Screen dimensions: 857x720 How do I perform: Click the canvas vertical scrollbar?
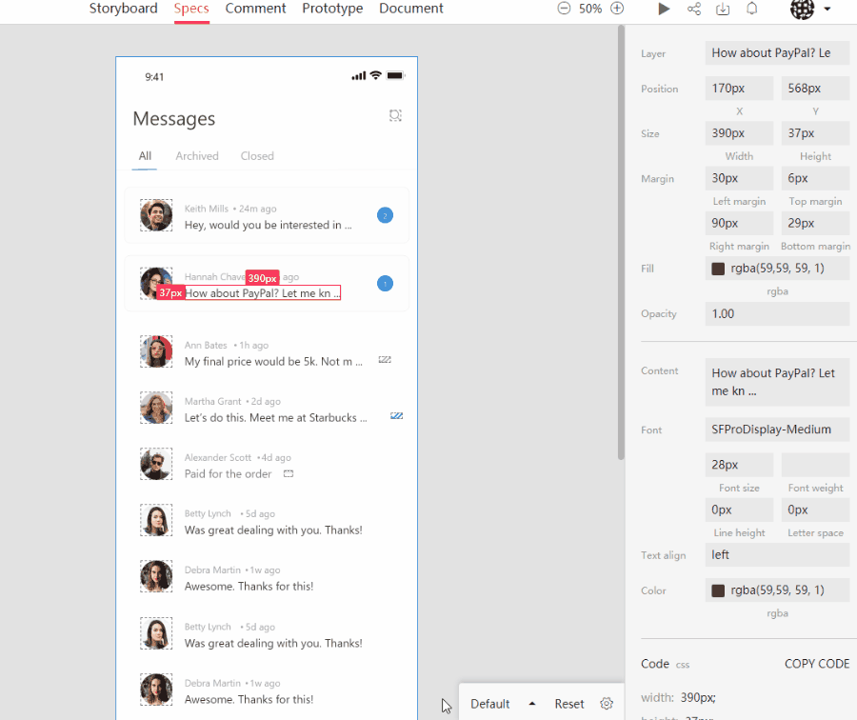point(620,241)
